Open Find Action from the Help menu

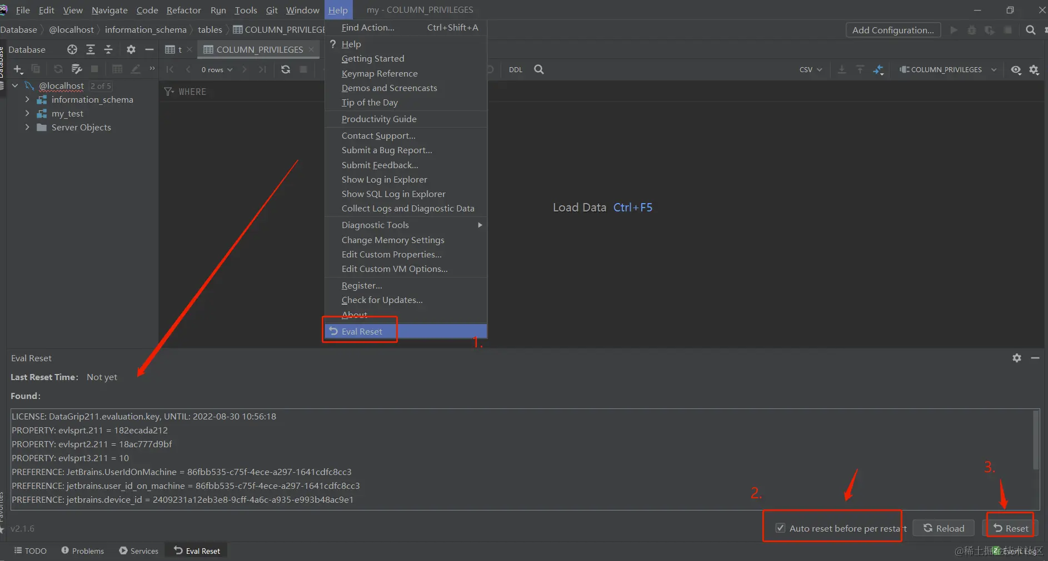pyautogui.click(x=406, y=27)
